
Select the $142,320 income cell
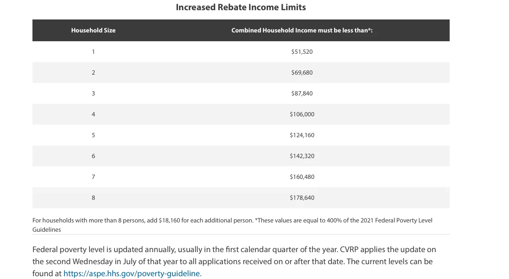(302, 156)
